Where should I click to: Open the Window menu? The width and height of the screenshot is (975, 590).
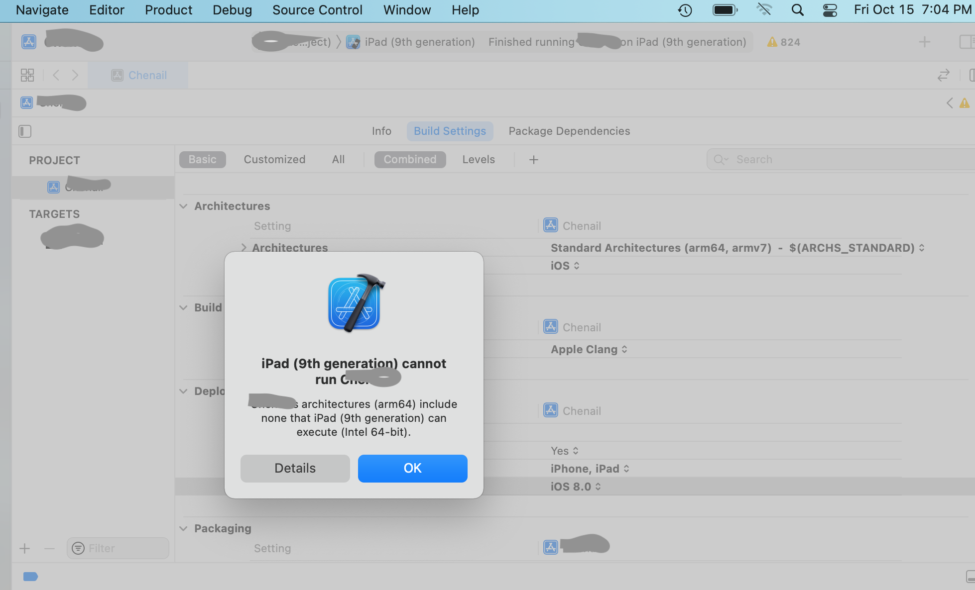(x=407, y=10)
